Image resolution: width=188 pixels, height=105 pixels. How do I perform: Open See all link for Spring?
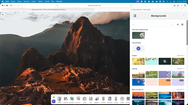tap(181, 69)
